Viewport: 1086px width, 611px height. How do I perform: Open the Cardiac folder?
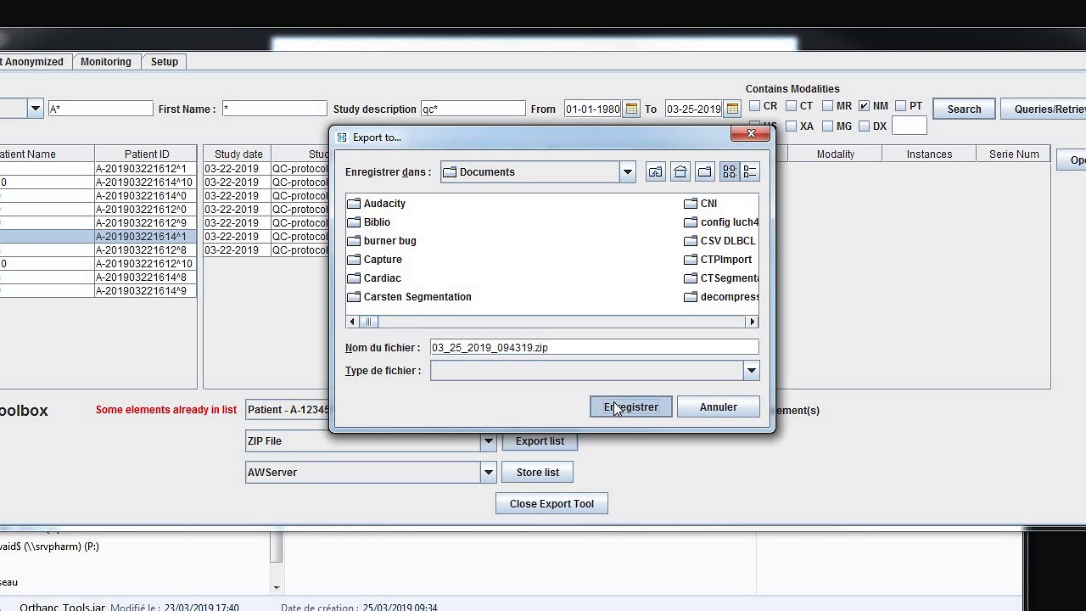click(374, 278)
